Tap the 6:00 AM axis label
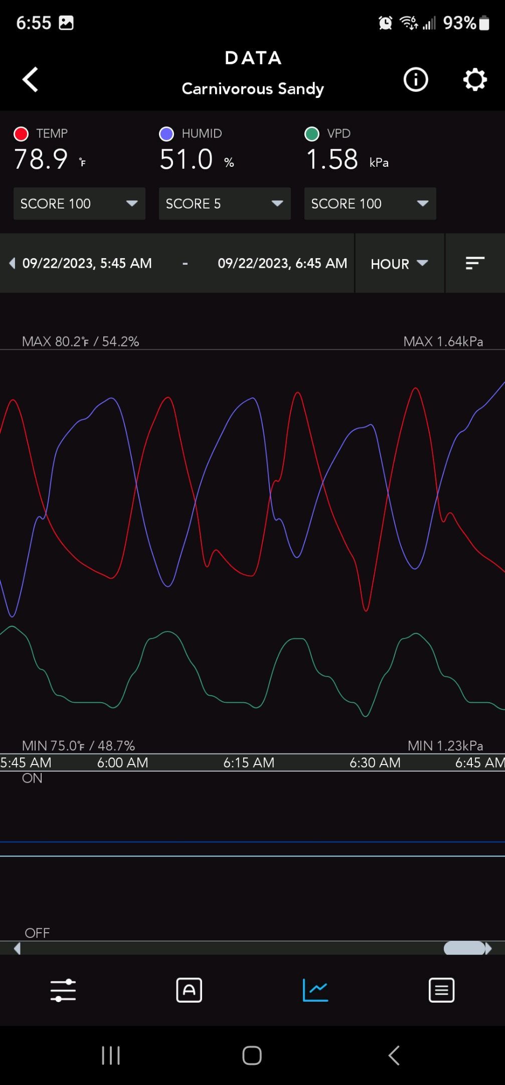 point(123,763)
